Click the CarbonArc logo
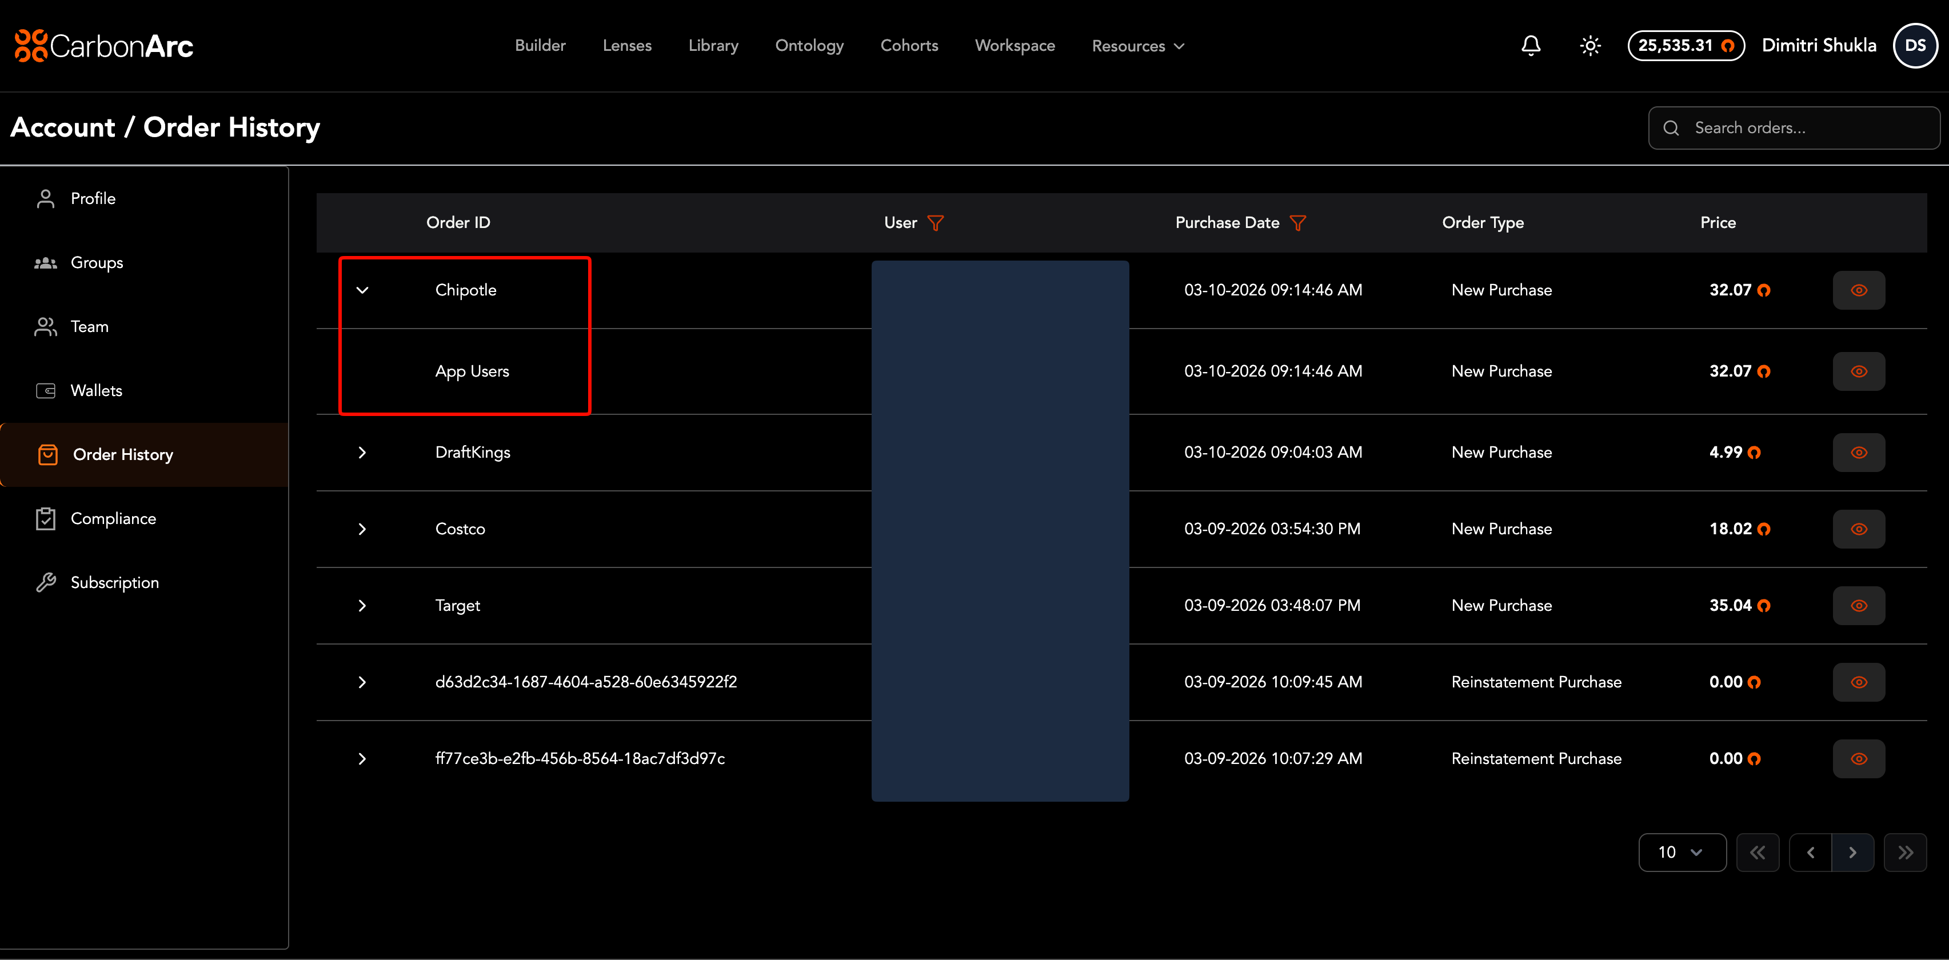 [105, 45]
